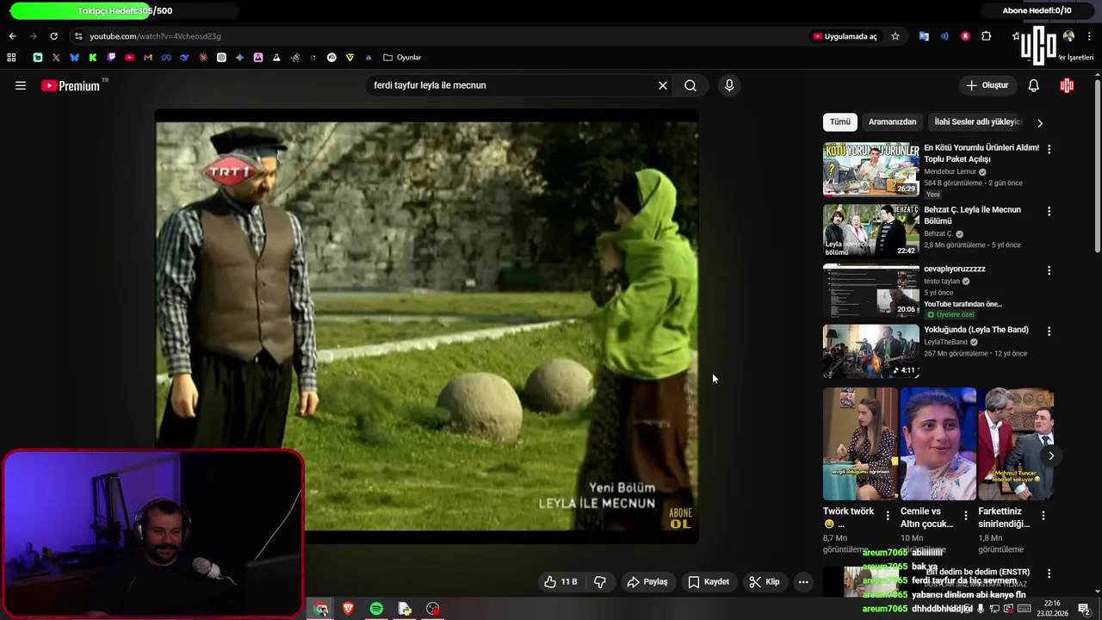Open the browser three-dot menu
The width and height of the screenshot is (1102, 620).
coord(1090,36)
